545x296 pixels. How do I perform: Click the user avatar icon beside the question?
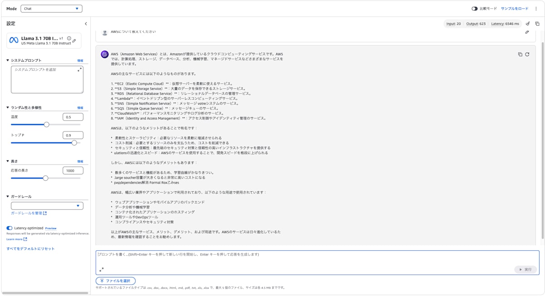click(105, 32)
